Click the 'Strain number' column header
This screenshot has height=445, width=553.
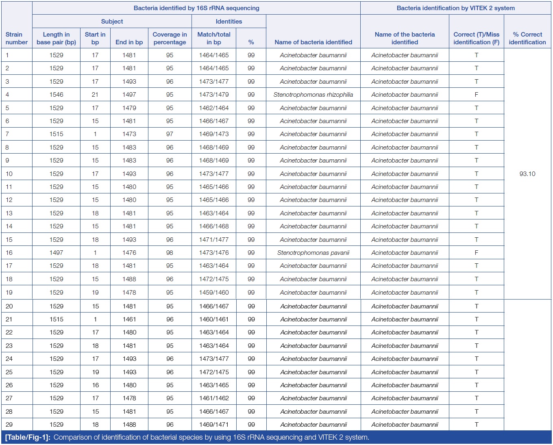point(17,38)
